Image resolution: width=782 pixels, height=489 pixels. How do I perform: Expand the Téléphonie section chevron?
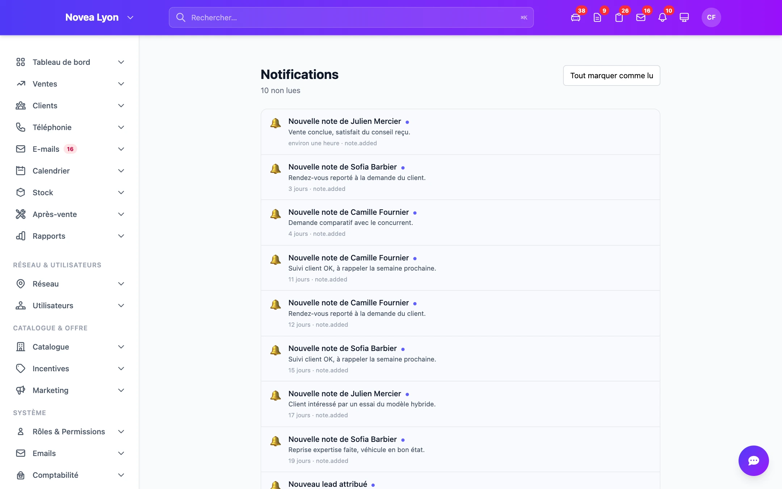(121, 127)
